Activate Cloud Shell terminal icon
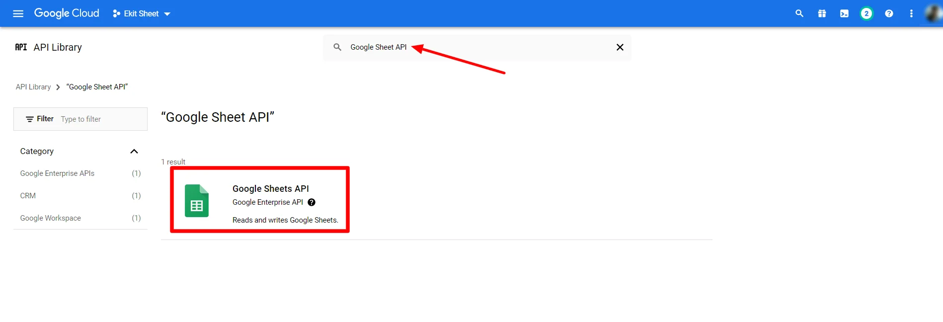The height and width of the screenshot is (322, 943). (x=844, y=13)
